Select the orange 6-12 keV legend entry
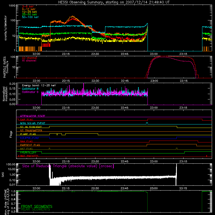 (29, 9)
